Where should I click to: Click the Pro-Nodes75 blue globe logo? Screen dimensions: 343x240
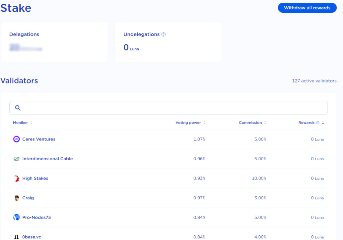[x=16, y=218]
